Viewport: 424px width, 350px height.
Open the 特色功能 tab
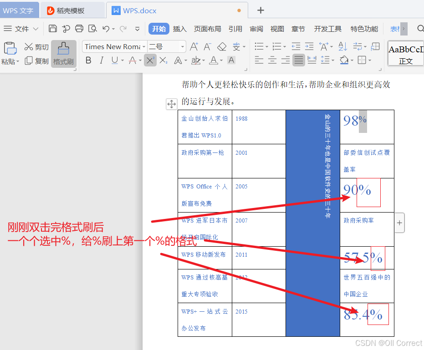point(364,29)
